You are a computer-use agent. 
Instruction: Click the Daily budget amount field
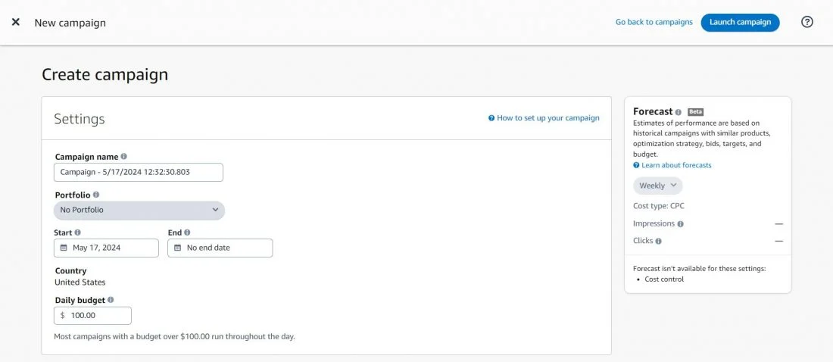pyautogui.click(x=97, y=315)
